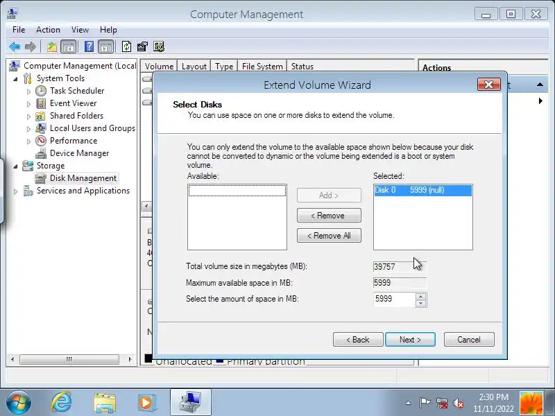This screenshot has width=555, height=416.
Task: Click the Layout column header
Action: [x=194, y=66]
